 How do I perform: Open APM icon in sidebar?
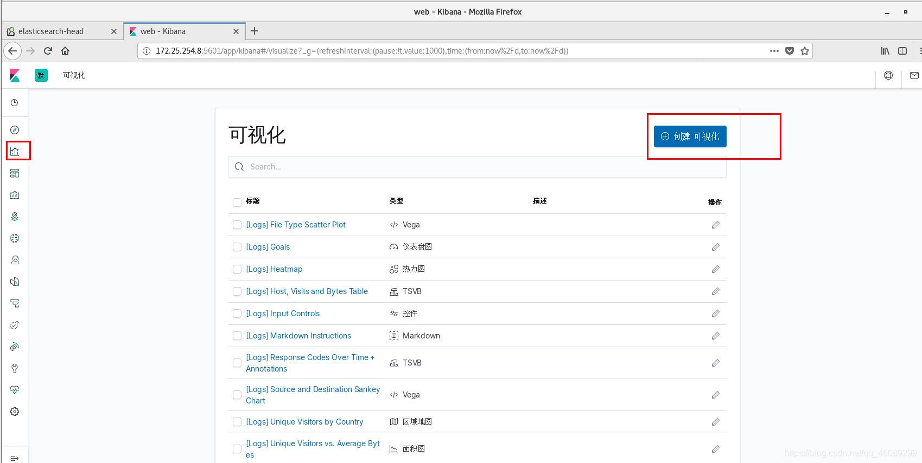click(x=15, y=303)
